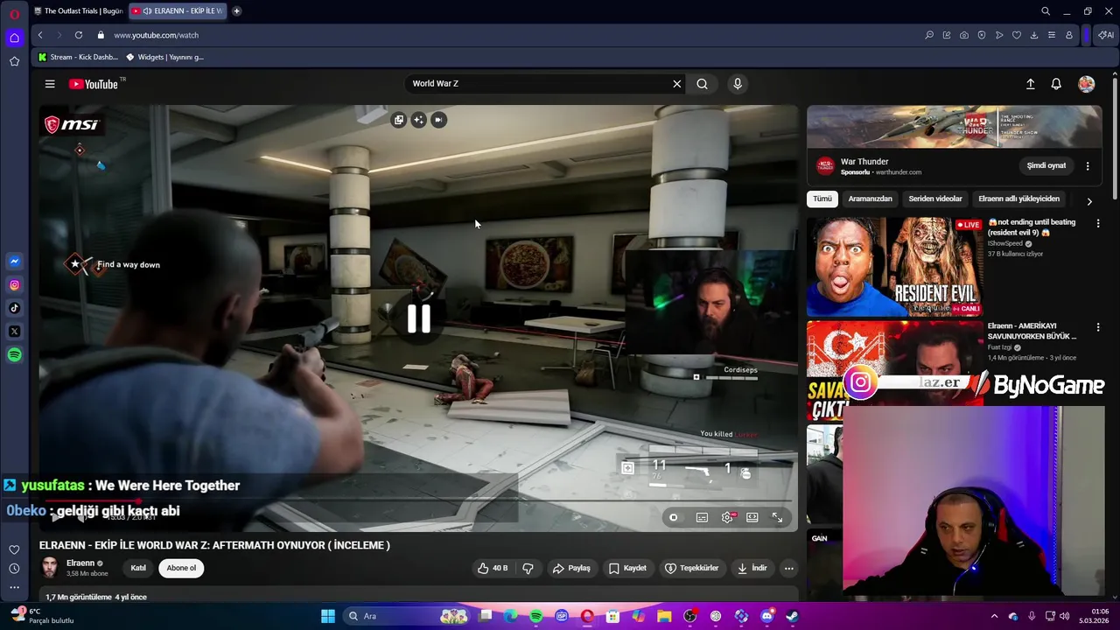Open options for the Resident Evil live video
This screenshot has width=1120, height=630.
click(x=1098, y=223)
